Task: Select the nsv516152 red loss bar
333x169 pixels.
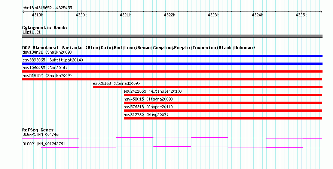Action: 172,79
